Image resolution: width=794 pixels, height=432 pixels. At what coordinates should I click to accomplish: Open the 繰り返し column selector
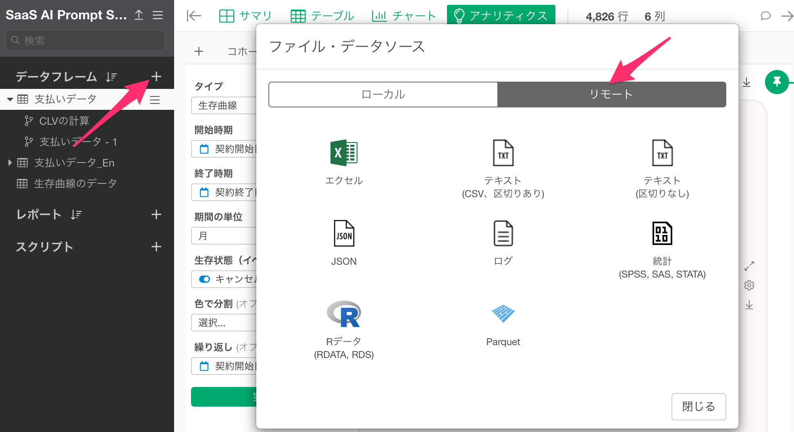click(x=224, y=366)
